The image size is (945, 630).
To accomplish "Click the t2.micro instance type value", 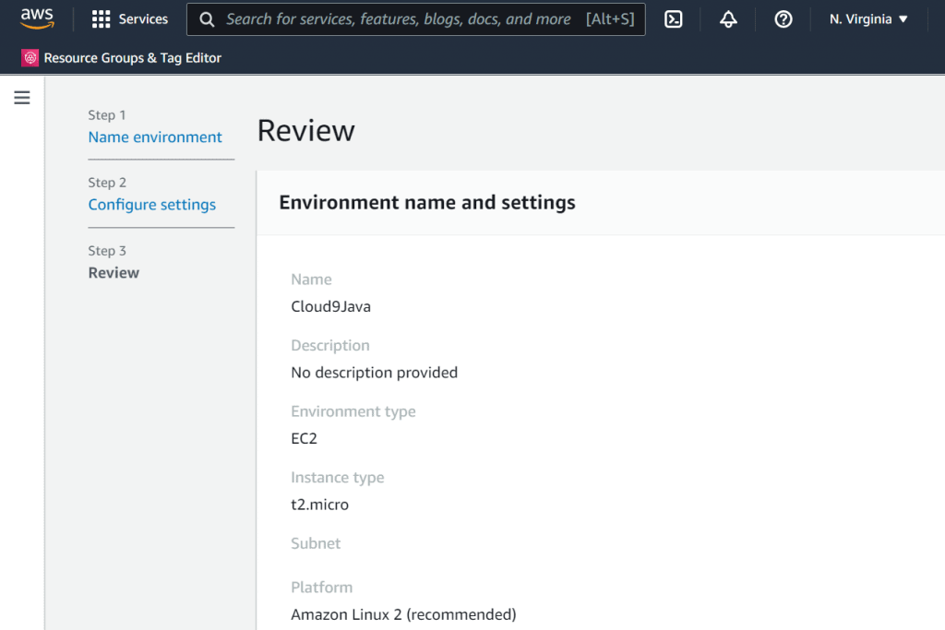I will tap(319, 505).
